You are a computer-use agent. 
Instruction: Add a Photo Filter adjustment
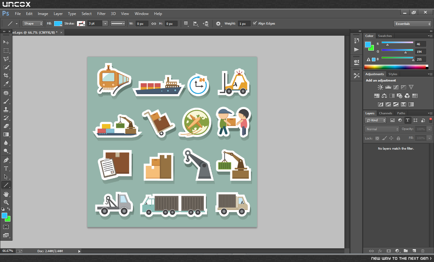pyautogui.click(x=400, y=96)
